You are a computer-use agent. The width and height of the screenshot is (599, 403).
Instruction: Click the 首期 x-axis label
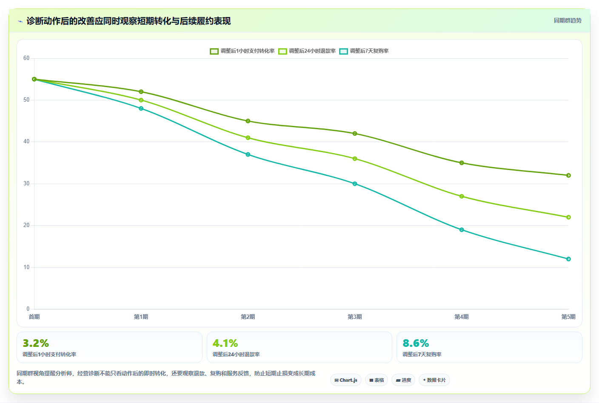34,317
